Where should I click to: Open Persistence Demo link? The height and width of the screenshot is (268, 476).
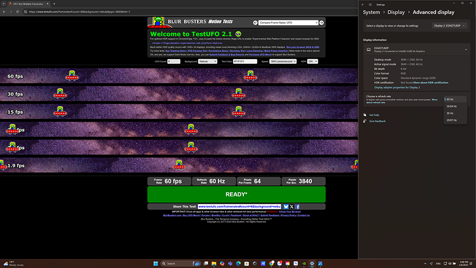click(x=218, y=50)
